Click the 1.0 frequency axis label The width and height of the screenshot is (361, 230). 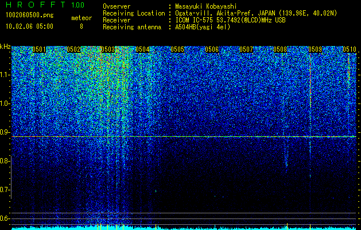pos(5,104)
